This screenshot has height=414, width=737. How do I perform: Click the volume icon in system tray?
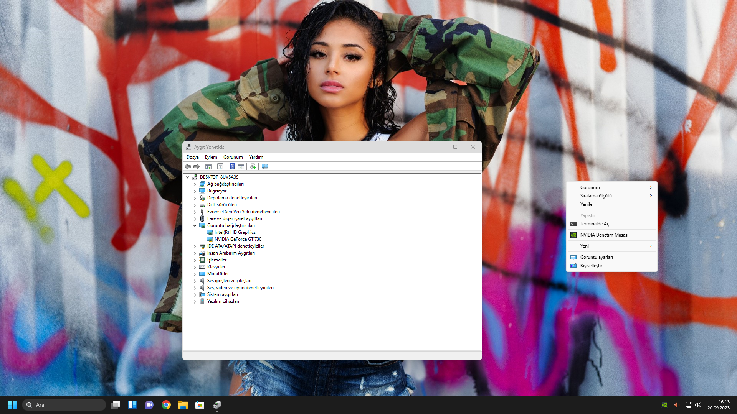[698, 405]
